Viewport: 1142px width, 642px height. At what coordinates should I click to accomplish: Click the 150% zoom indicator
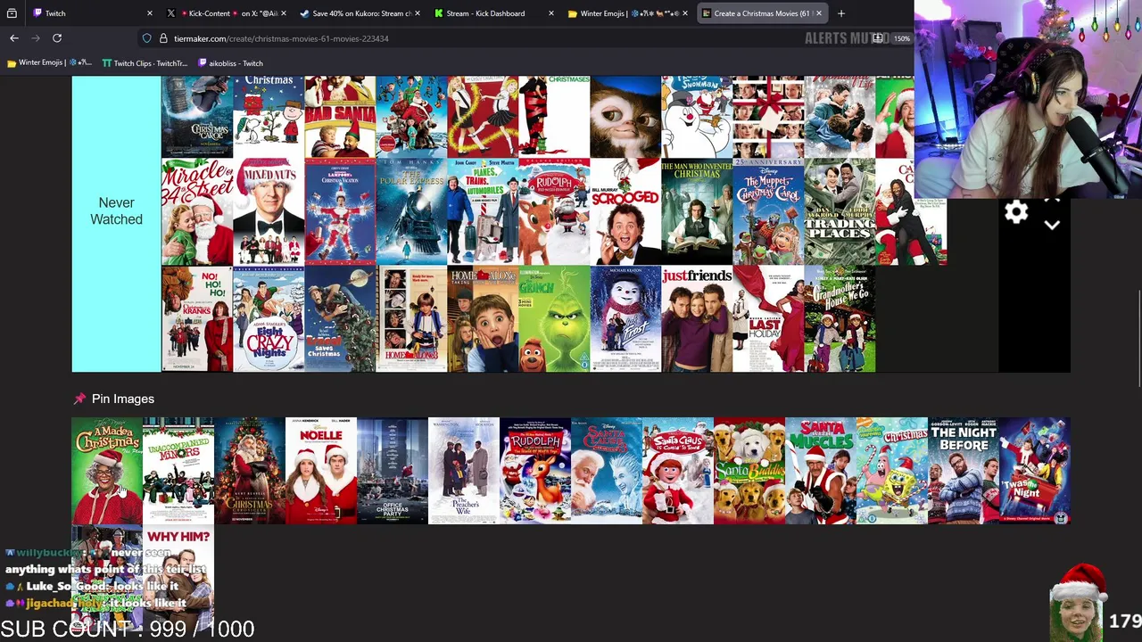(x=902, y=38)
